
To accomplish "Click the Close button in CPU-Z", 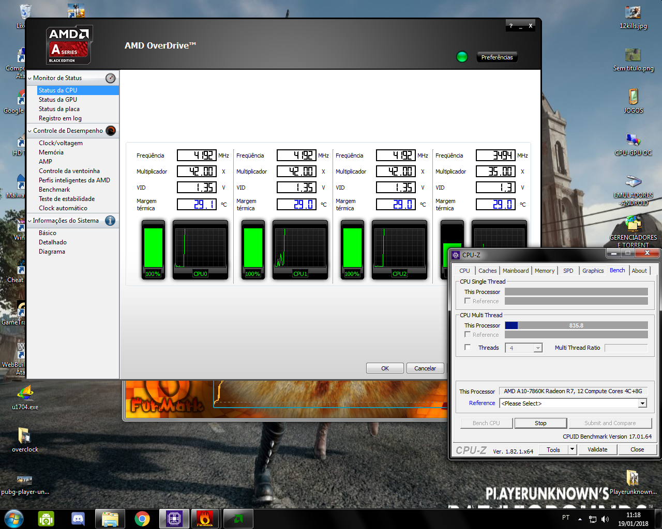I will coord(637,449).
